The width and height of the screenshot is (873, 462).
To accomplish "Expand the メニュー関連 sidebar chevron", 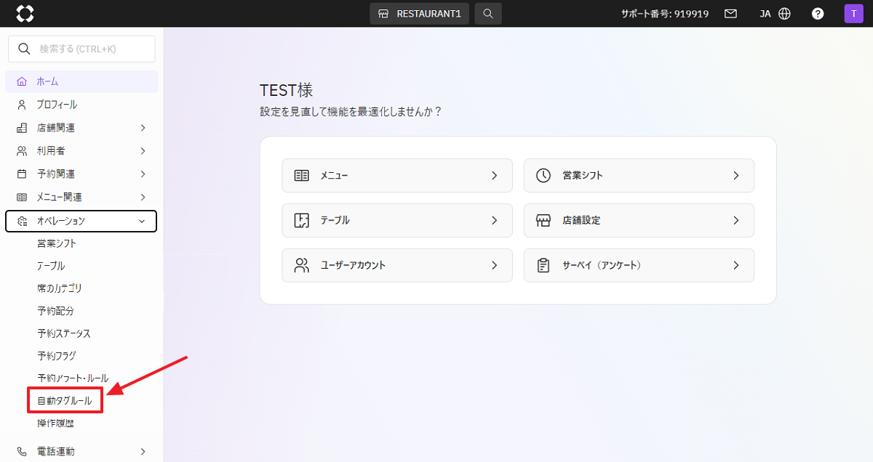I will (143, 198).
